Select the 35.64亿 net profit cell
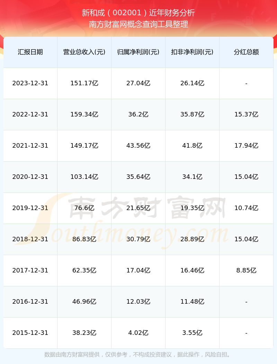Viewport: 277px width, 364px height. coord(138,177)
